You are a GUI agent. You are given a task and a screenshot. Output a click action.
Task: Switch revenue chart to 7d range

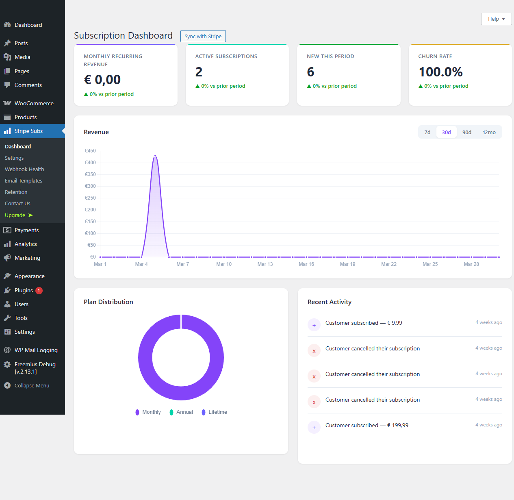[427, 132]
